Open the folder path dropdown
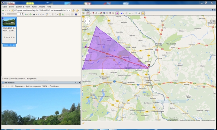 pyautogui.click(x=69, y=10)
